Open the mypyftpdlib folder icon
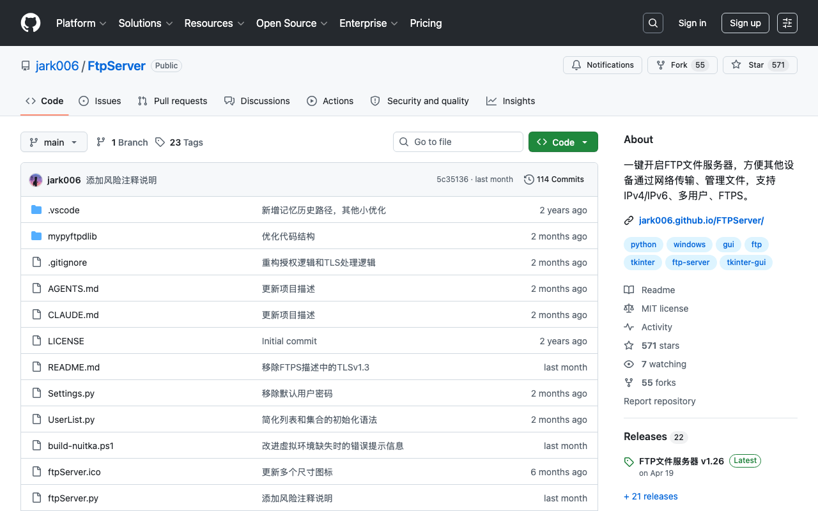The width and height of the screenshot is (818, 511). (36, 236)
